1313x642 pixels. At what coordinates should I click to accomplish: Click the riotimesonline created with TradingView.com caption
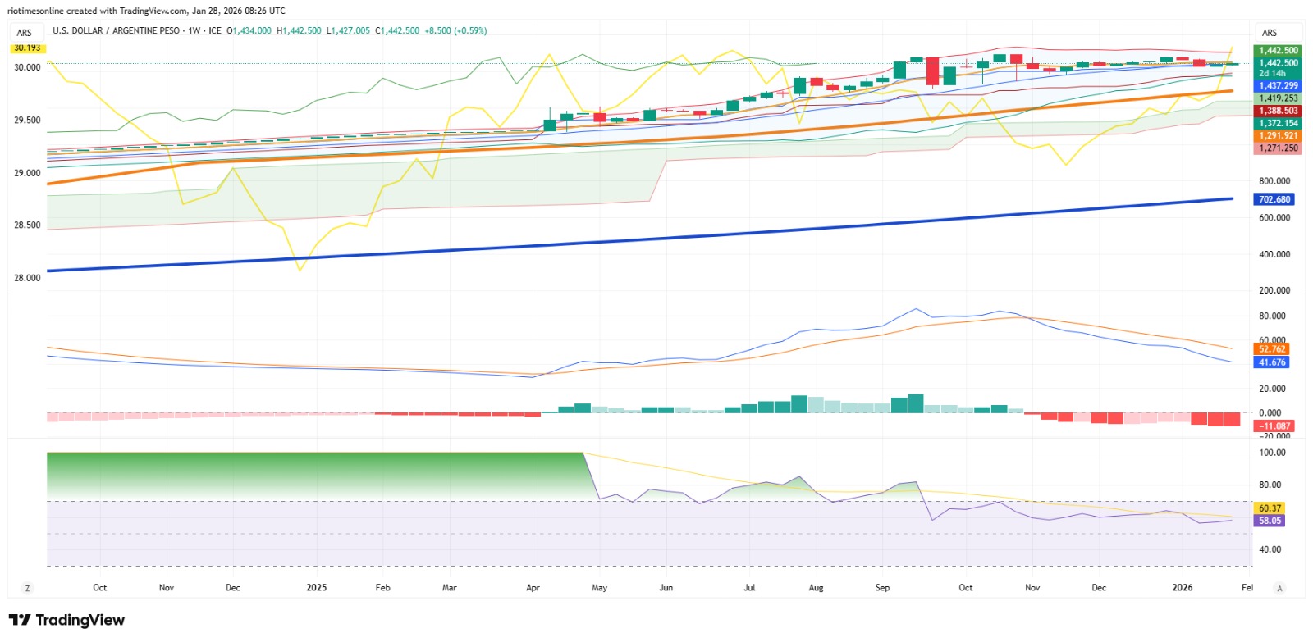pyautogui.click(x=97, y=11)
